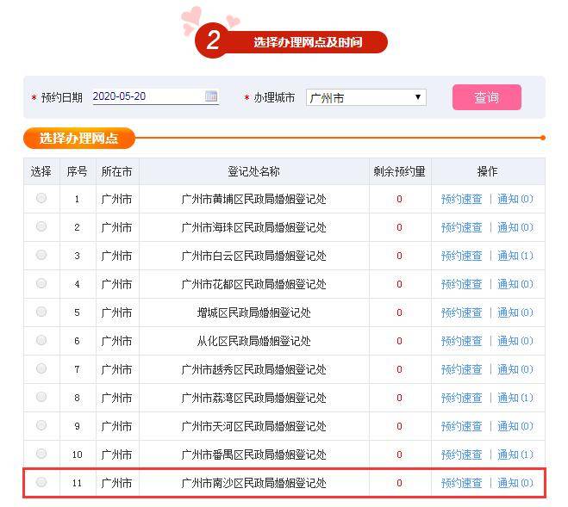The image size is (568, 507).
Task: Open the calendar date picker icon
Action: pos(211,96)
